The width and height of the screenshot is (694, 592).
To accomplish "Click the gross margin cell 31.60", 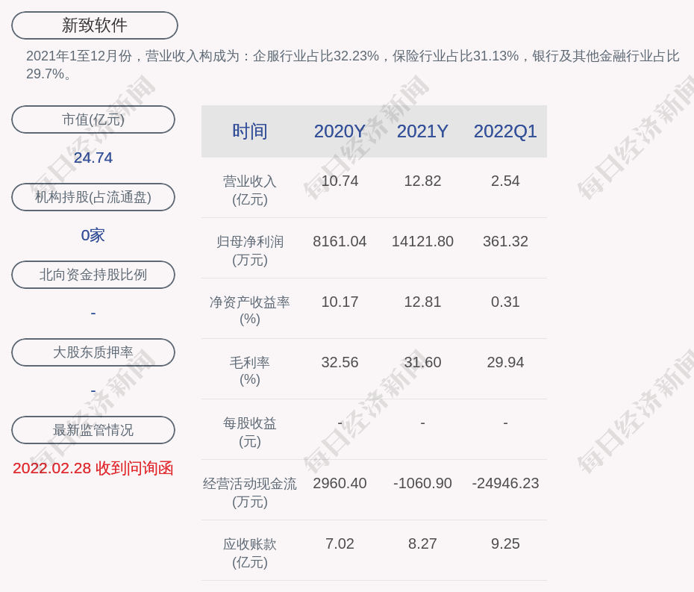I will tap(422, 362).
